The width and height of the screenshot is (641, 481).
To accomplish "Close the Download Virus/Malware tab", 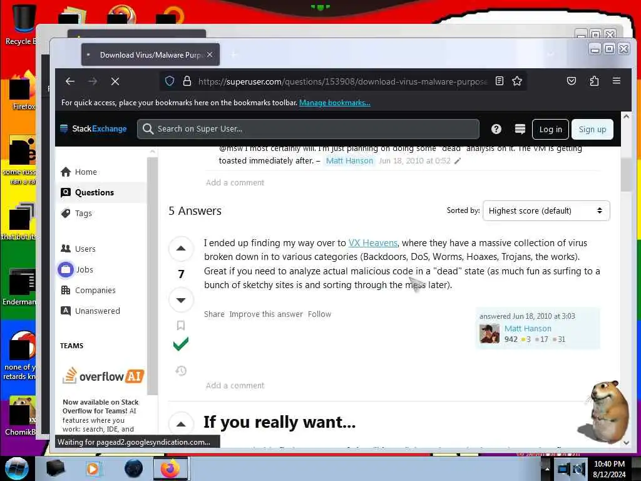I will coord(210,54).
